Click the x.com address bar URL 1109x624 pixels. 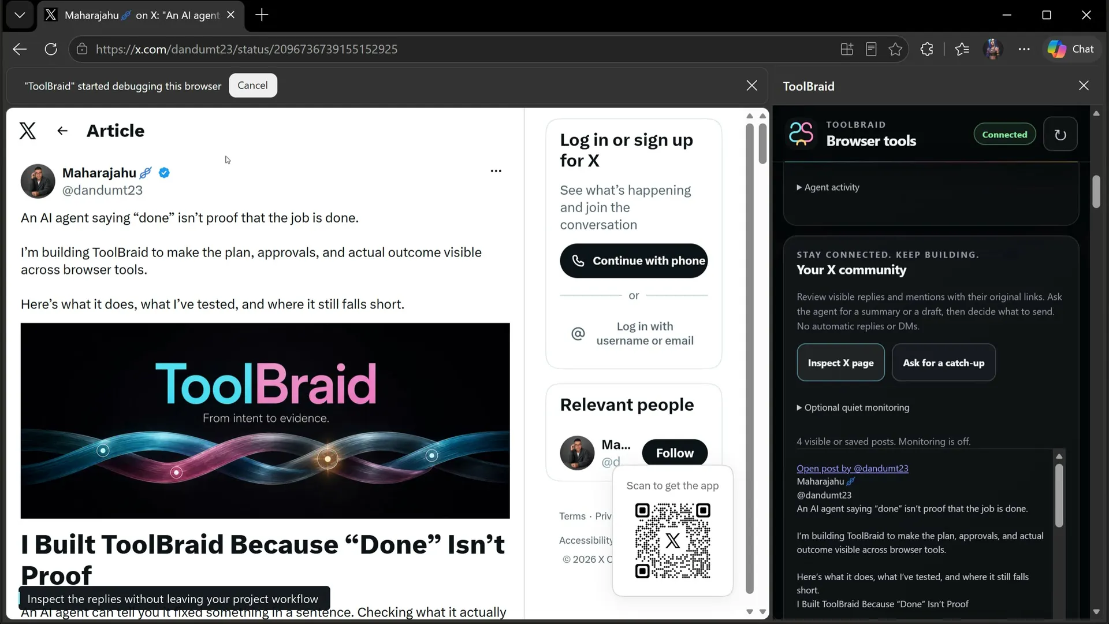click(x=247, y=49)
